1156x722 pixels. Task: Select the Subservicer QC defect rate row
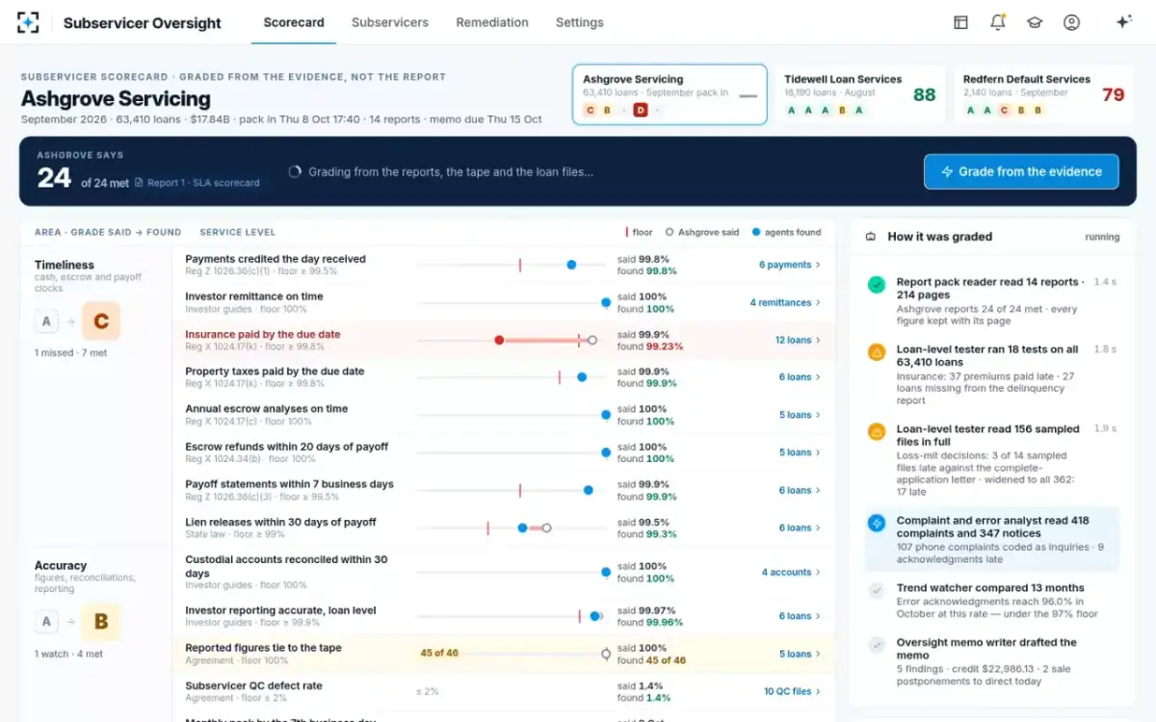point(504,691)
